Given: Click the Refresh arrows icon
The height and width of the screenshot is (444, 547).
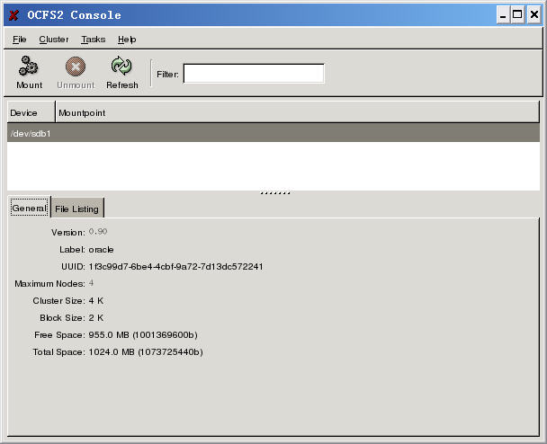Looking at the screenshot, I should (x=121, y=66).
